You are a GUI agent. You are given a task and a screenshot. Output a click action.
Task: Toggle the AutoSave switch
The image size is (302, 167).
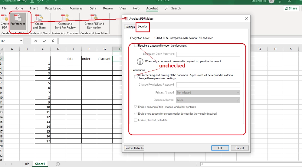tap(21, 1)
